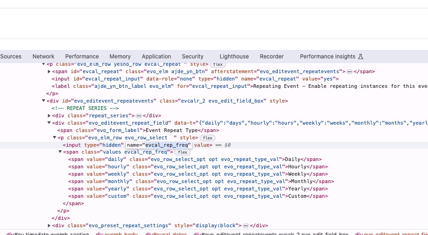Switch to the Network tab
Viewport: 428px width, 235px height.
pos(43,57)
